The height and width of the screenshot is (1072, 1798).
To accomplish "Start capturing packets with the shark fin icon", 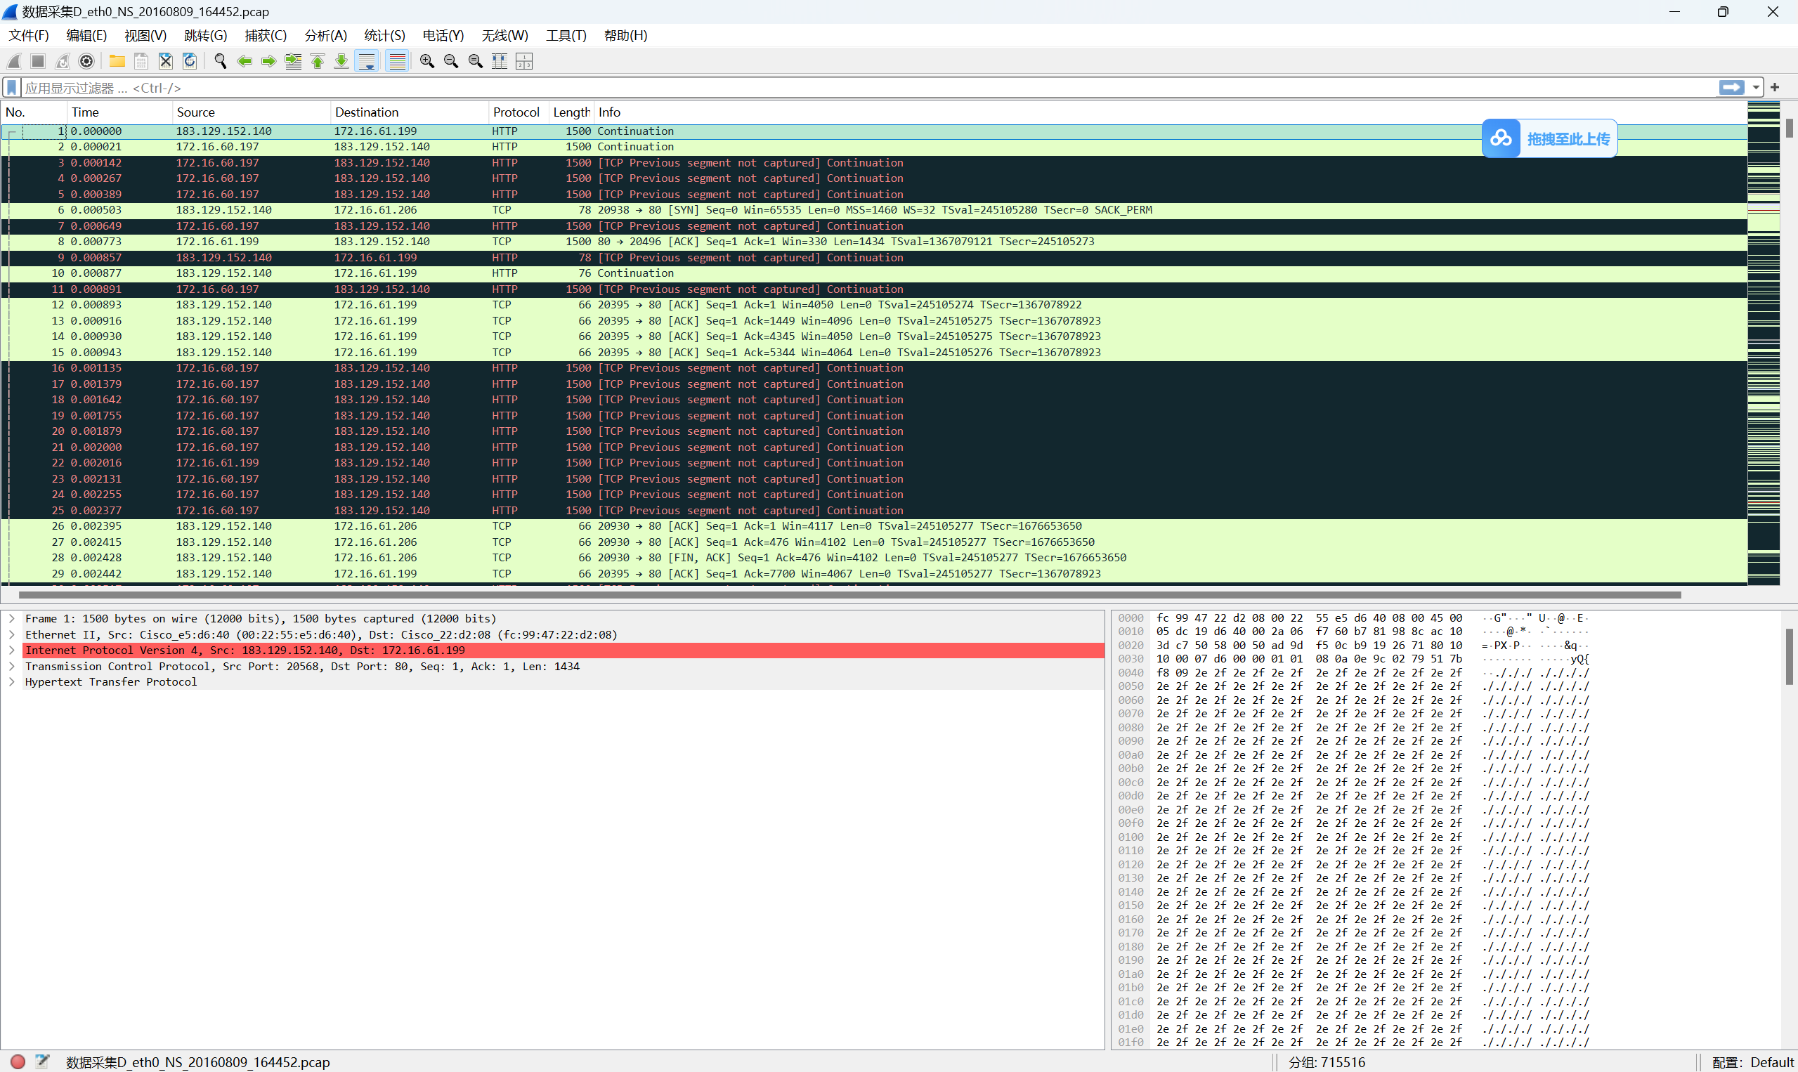I will [x=15, y=61].
